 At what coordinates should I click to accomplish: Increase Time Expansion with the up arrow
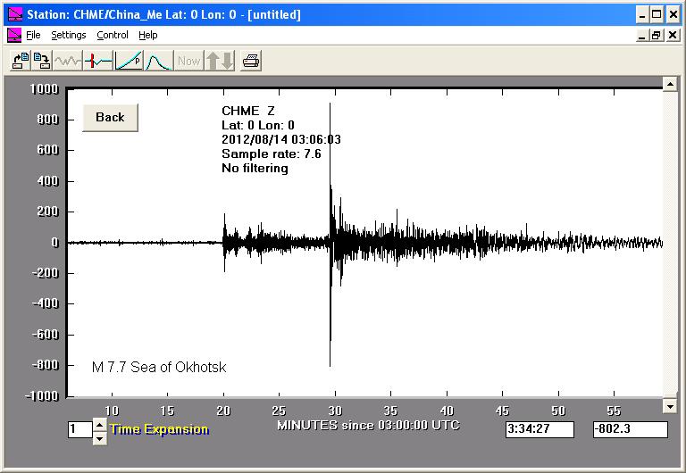click(99, 425)
